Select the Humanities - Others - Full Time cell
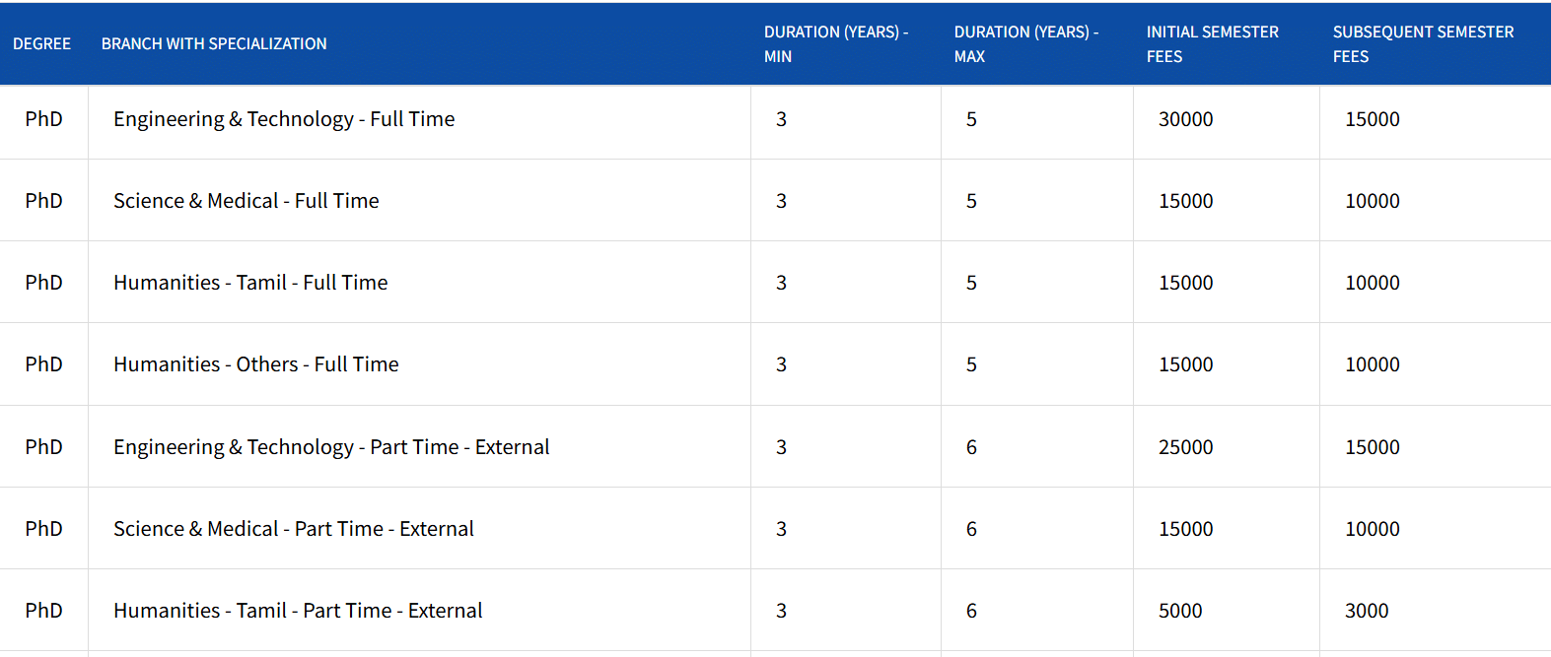The height and width of the screenshot is (657, 1551). [x=255, y=364]
